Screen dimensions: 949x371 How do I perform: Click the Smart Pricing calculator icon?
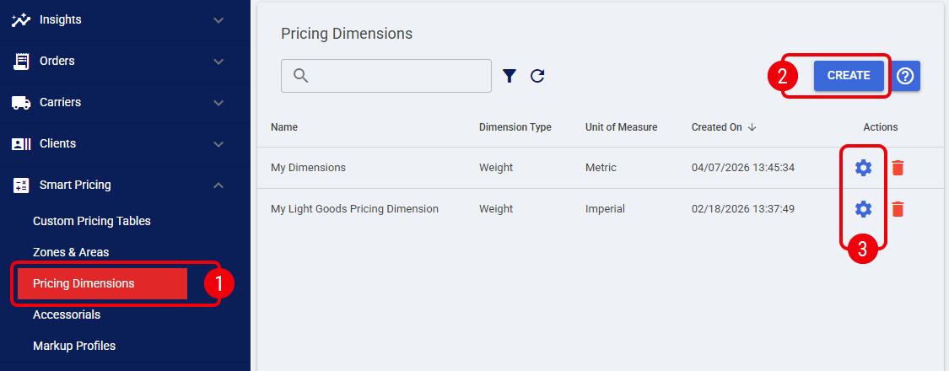click(21, 185)
